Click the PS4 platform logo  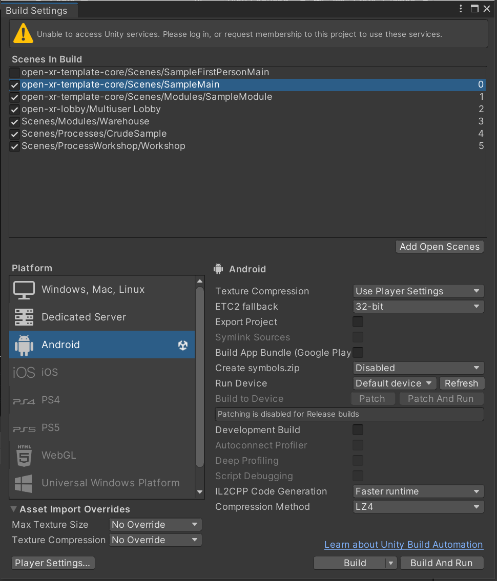tap(24, 401)
